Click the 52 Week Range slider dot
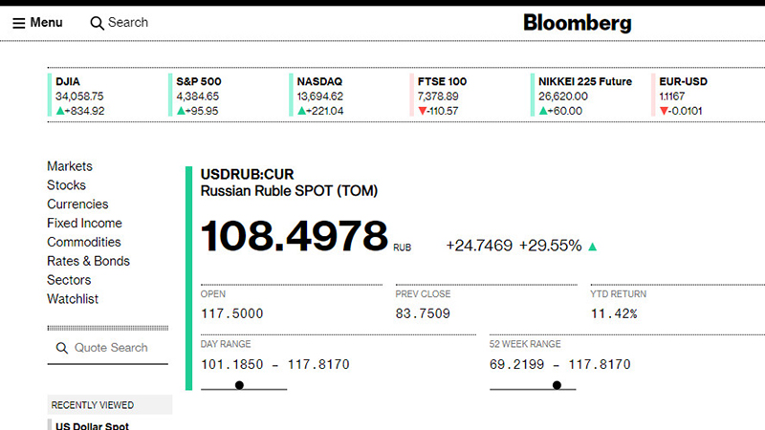The width and height of the screenshot is (765, 430). [557, 385]
